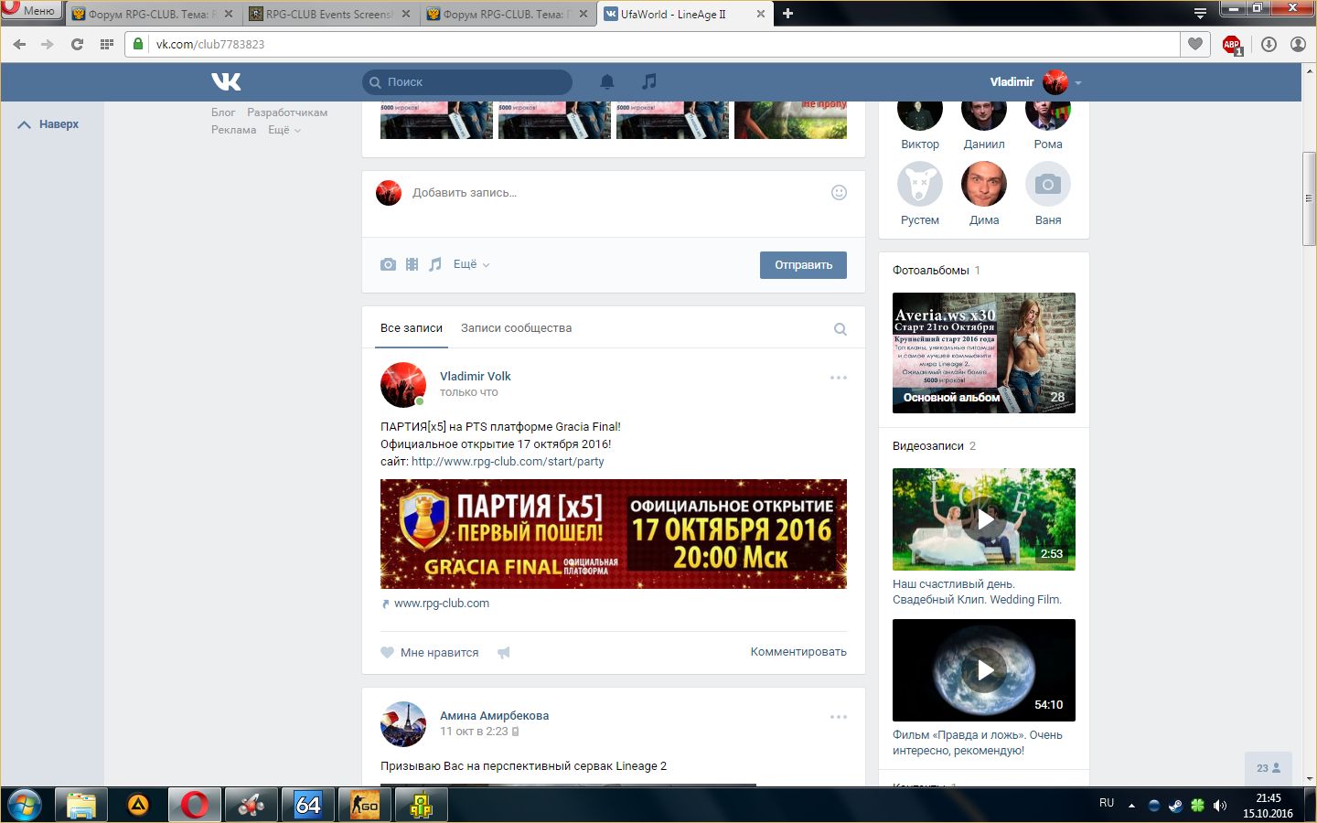Bookmark page with heart icon in address bar
This screenshot has width=1317, height=823.
click(1194, 44)
